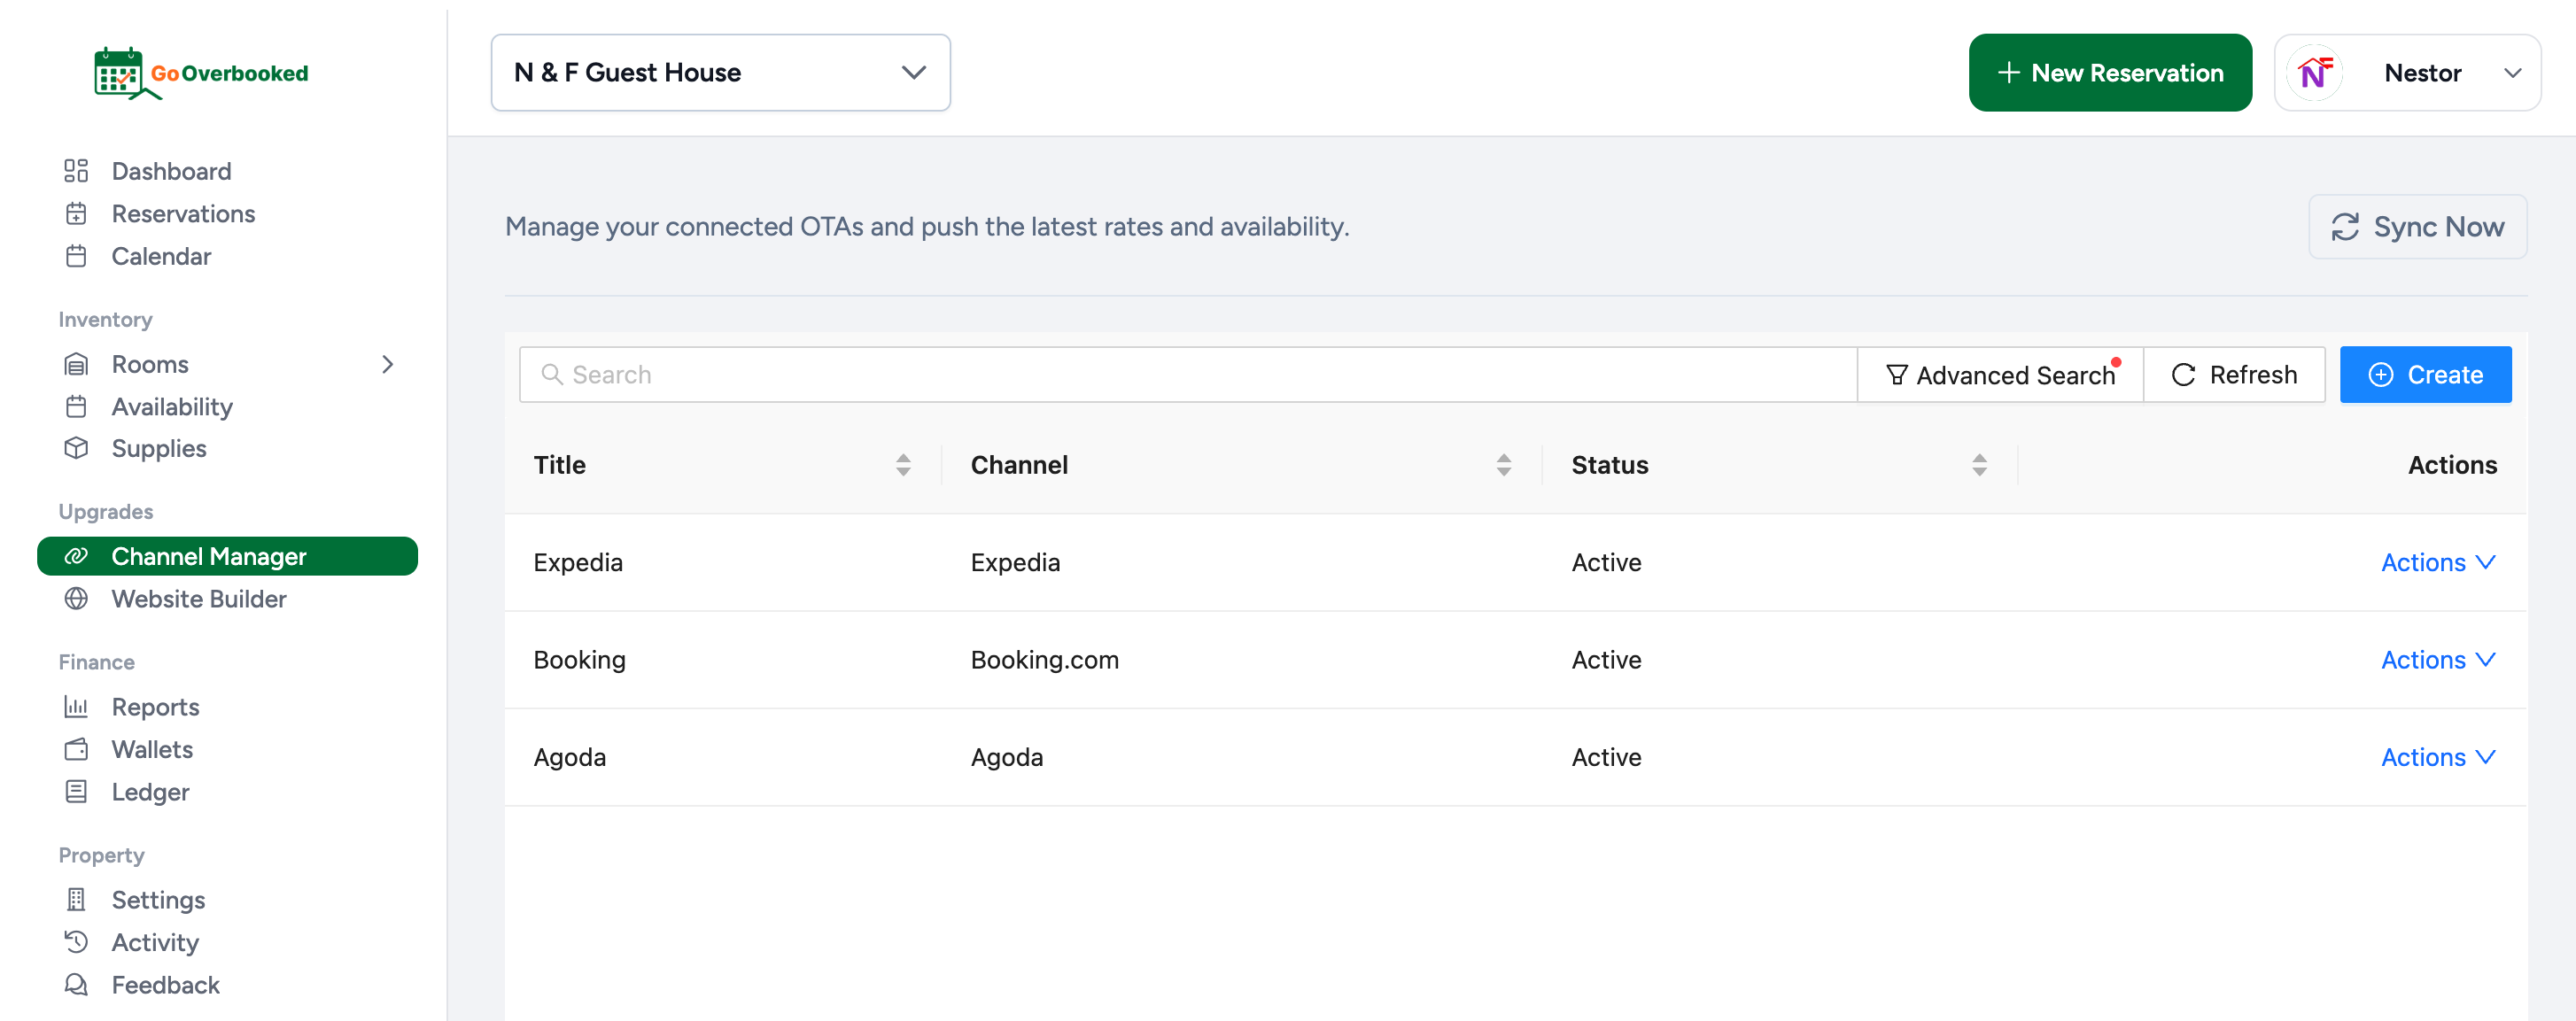The image size is (2576, 1021).
Task: Click the Calendar sidebar icon
Action: [76, 256]
